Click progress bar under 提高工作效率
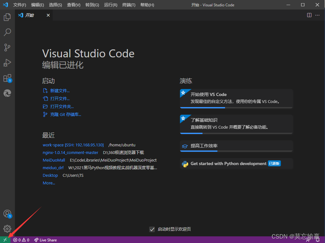The width and height of the screenshot is (325, 243). click(236, 151)
